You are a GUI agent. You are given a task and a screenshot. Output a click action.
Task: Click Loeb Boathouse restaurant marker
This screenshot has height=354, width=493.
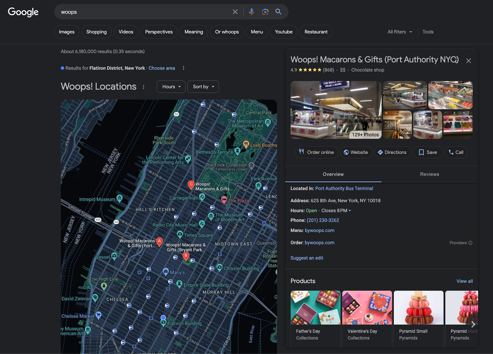point(246,144)
